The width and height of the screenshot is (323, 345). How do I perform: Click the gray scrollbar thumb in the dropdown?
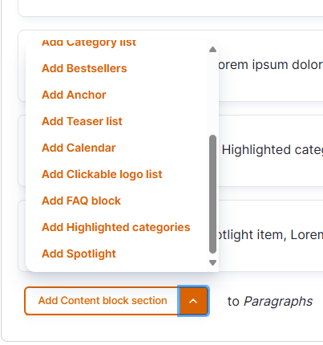pyautogui.click(x=212, y=194)
